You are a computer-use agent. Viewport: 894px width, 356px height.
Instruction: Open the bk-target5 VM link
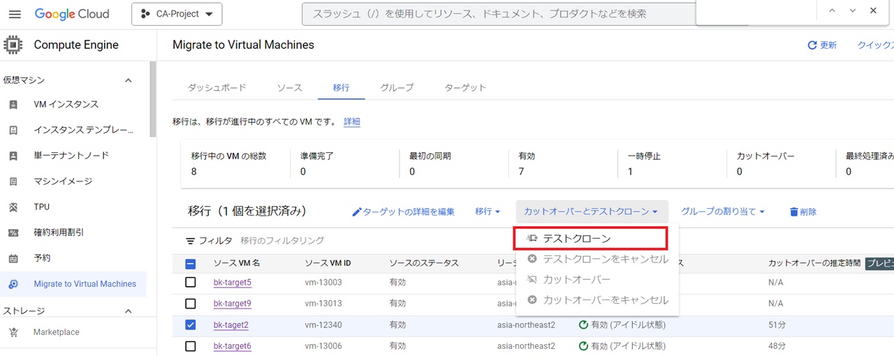pos(233,283)
